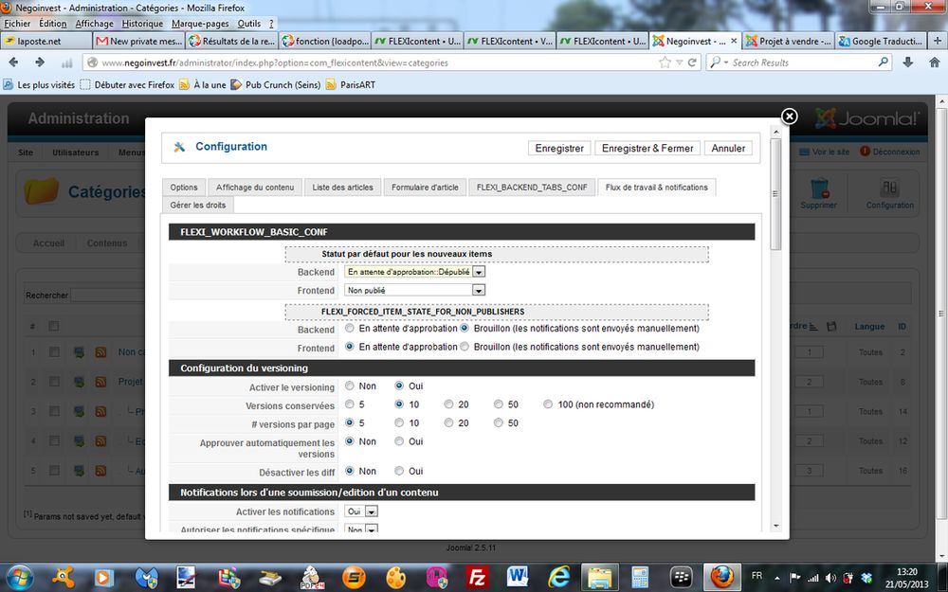948x592 pixels.
Task: Click the Voir le site link
Action: 825,152
